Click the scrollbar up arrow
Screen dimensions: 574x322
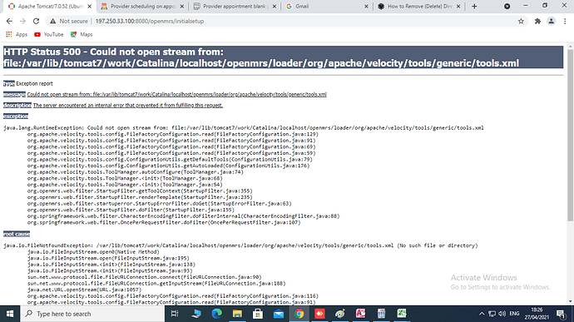(570, 47)
